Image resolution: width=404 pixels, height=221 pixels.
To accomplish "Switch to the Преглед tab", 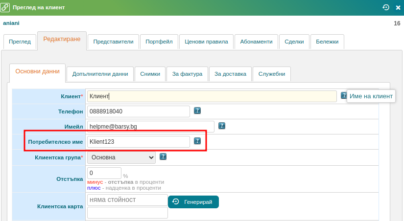I will (20, 42).
